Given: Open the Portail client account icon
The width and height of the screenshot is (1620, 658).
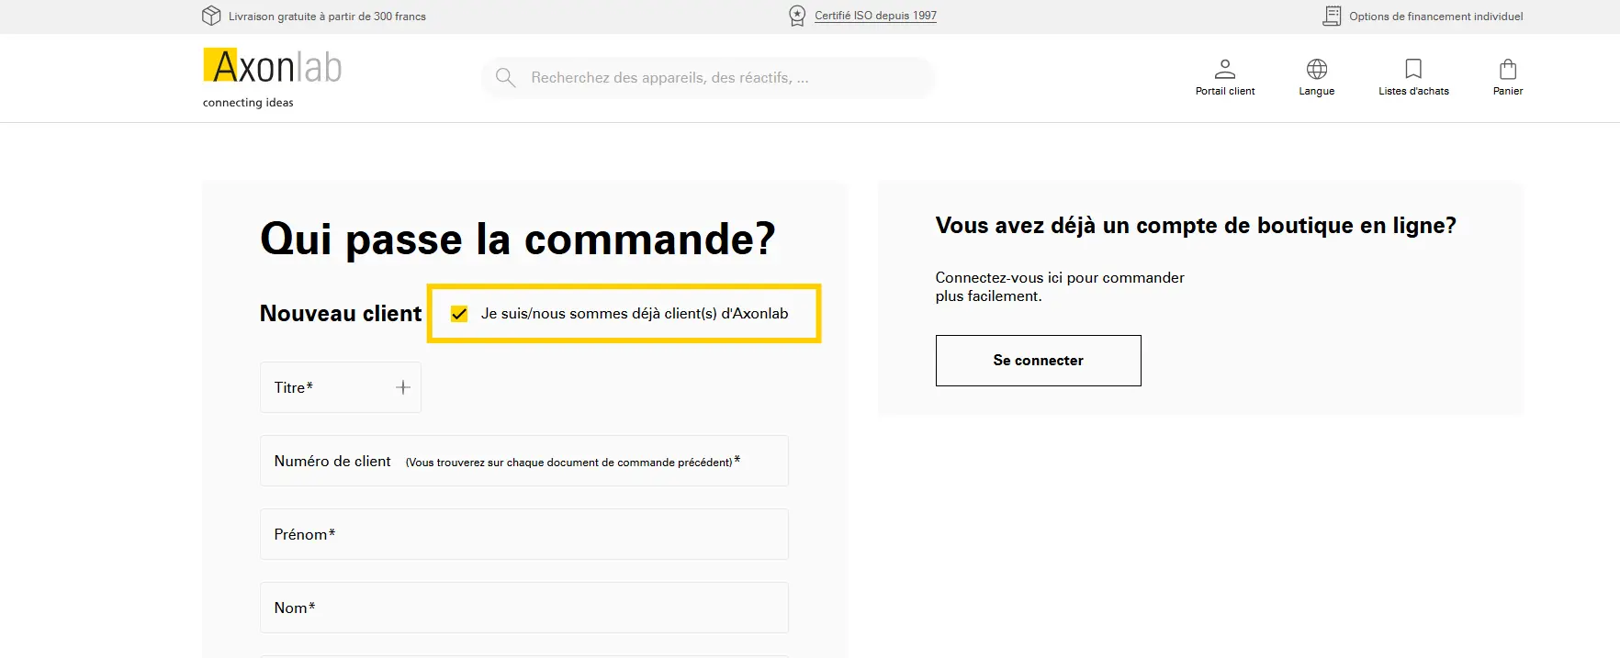Looking at the screenshot, I should click(1224, 69).
